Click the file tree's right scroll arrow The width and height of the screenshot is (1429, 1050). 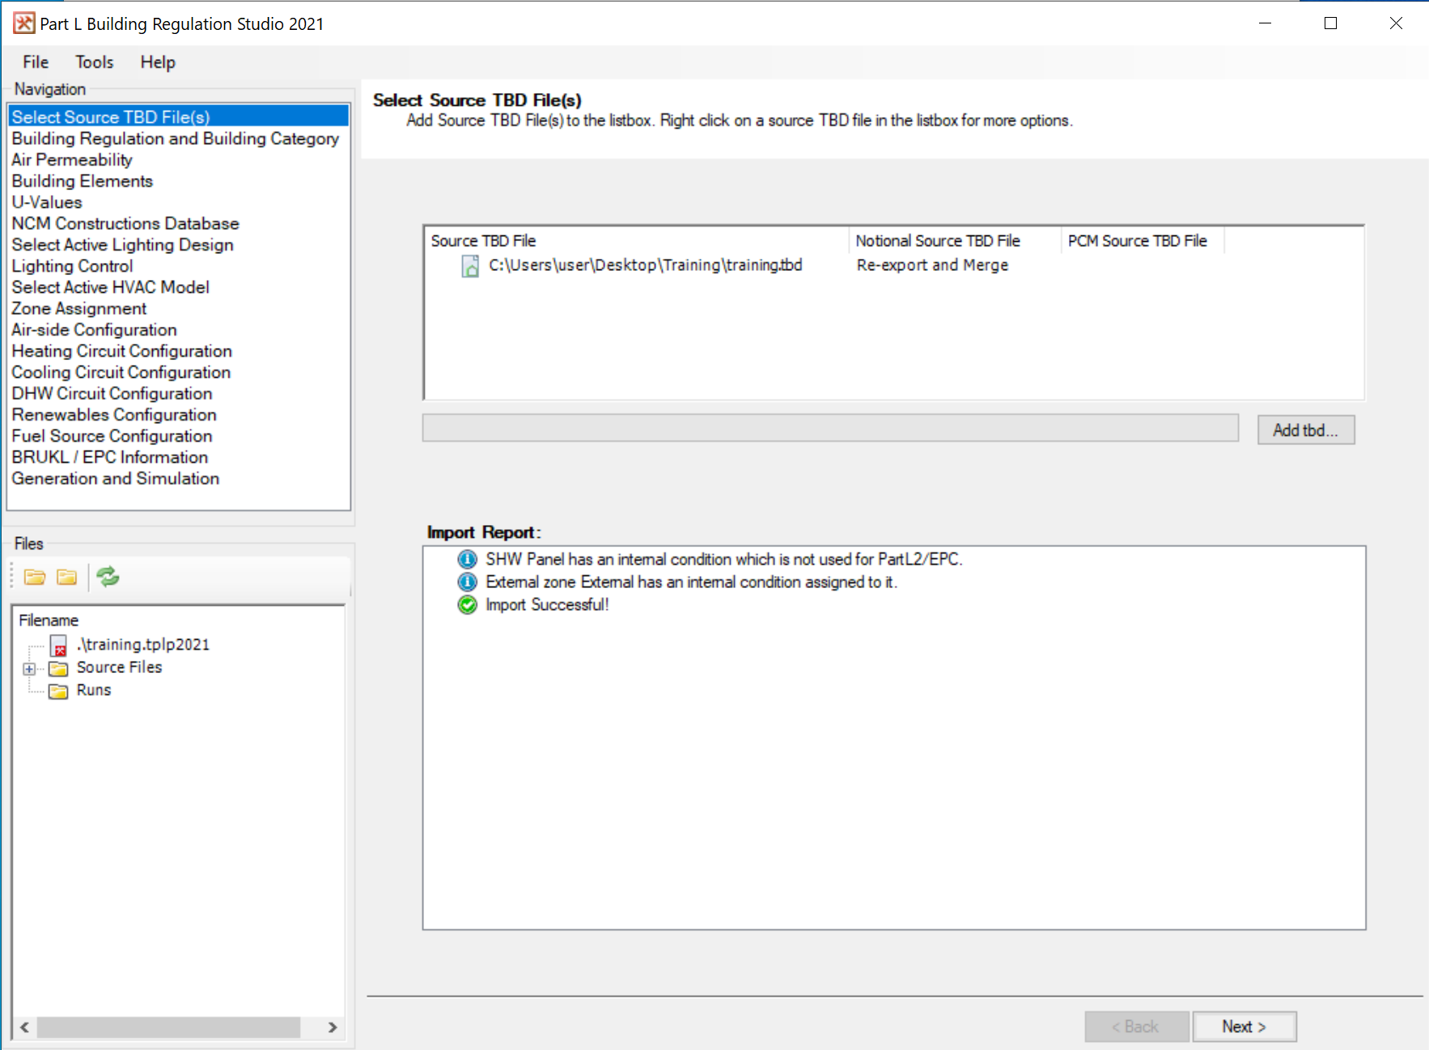(332, 1027)
